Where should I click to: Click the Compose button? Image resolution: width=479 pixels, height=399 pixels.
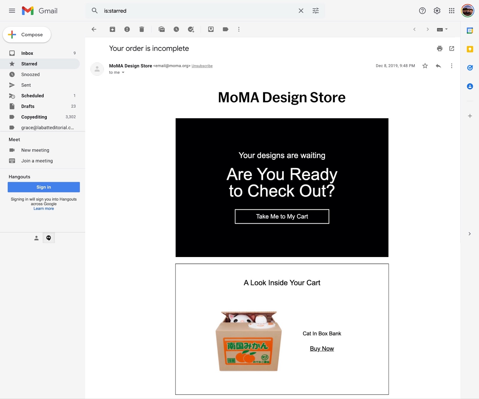pyautogui.click(x=27, y=35)
